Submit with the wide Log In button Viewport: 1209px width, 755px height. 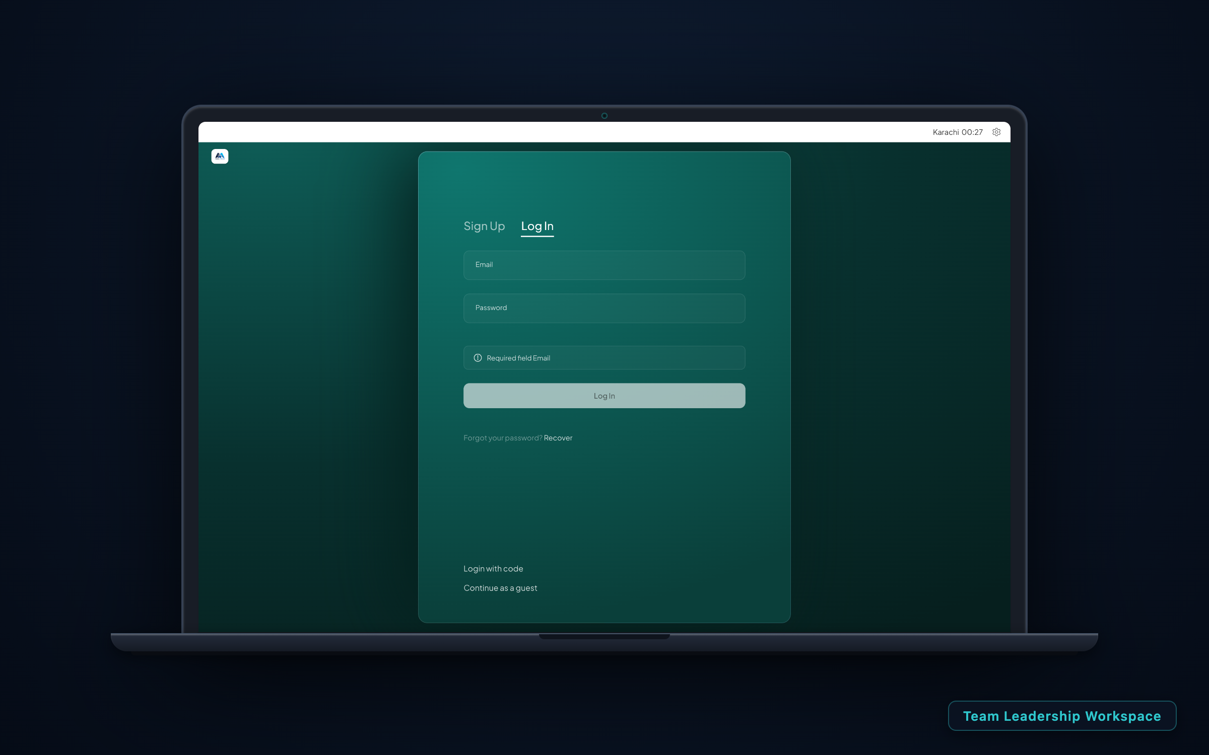[x=604, y=396]
